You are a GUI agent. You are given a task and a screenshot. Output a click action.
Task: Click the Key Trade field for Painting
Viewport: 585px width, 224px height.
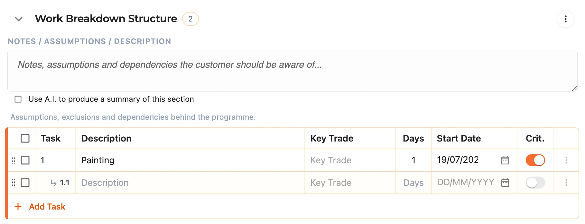pos(350,160)
